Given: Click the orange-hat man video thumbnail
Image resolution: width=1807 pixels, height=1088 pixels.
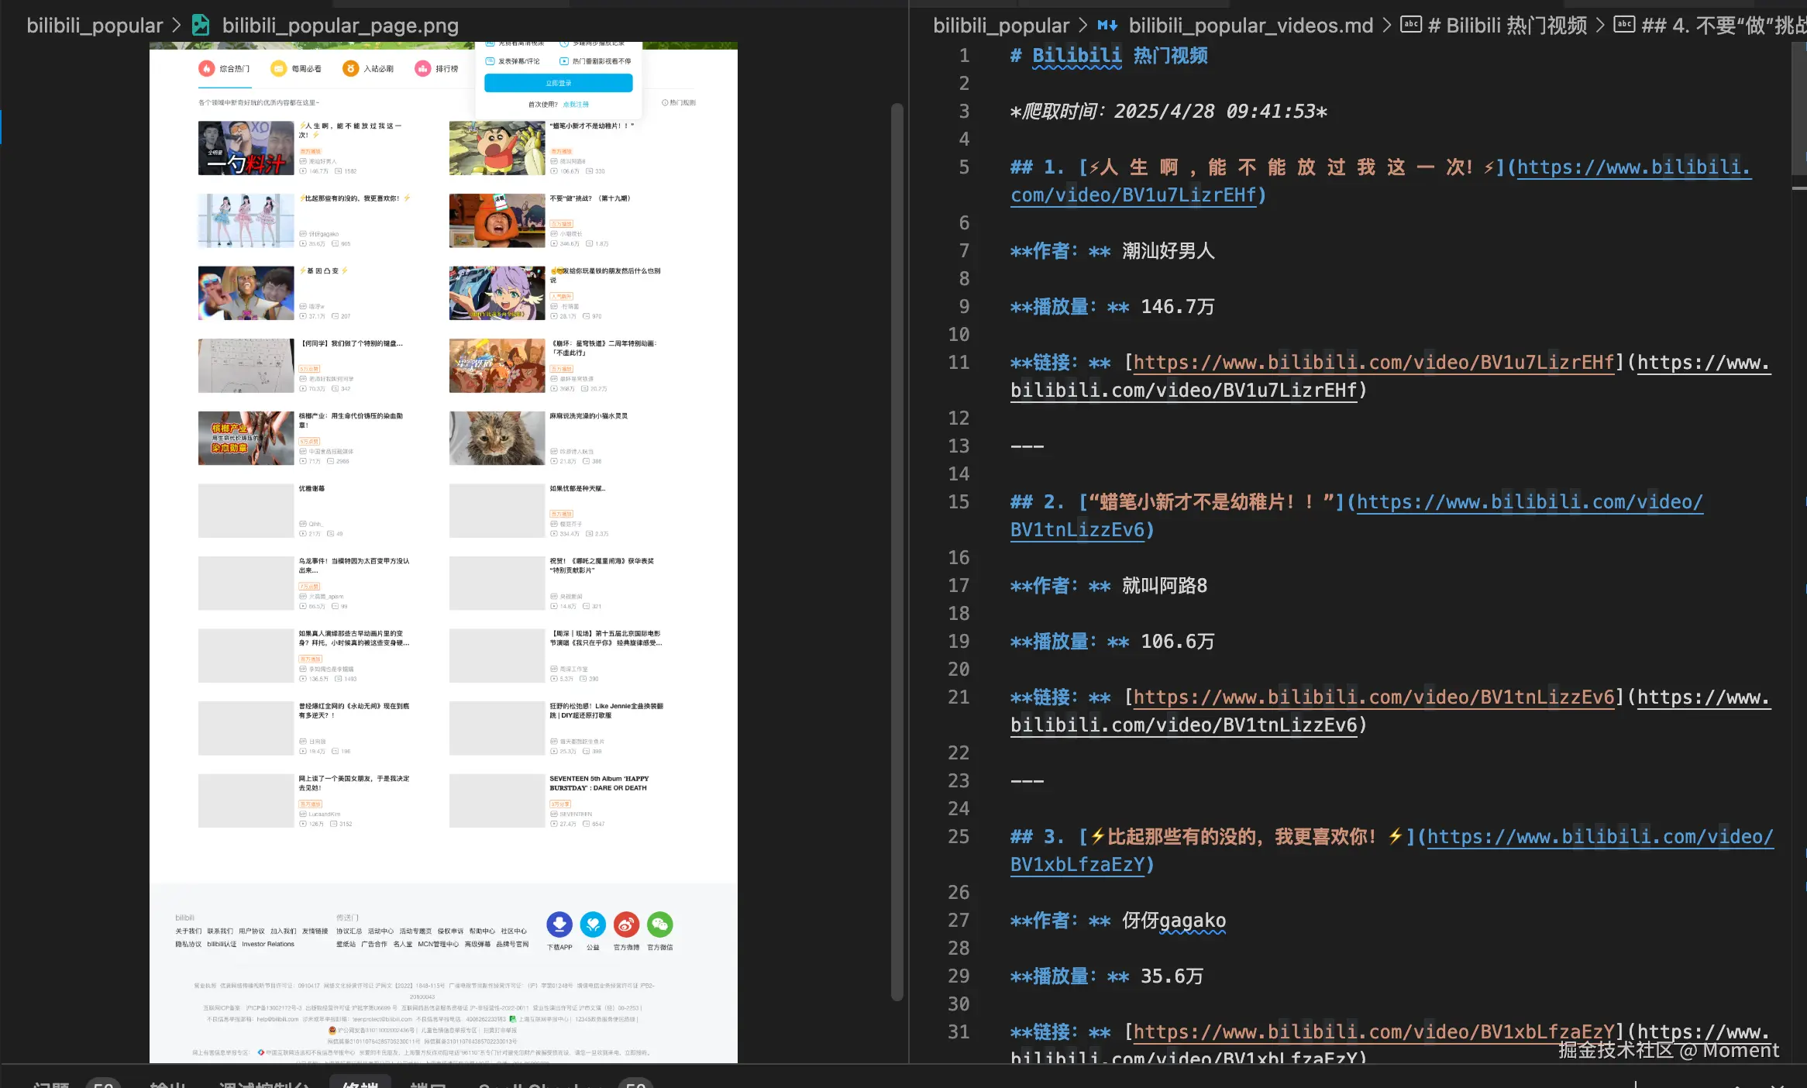Looking at the screenshot, I should (x=497, y=221).
